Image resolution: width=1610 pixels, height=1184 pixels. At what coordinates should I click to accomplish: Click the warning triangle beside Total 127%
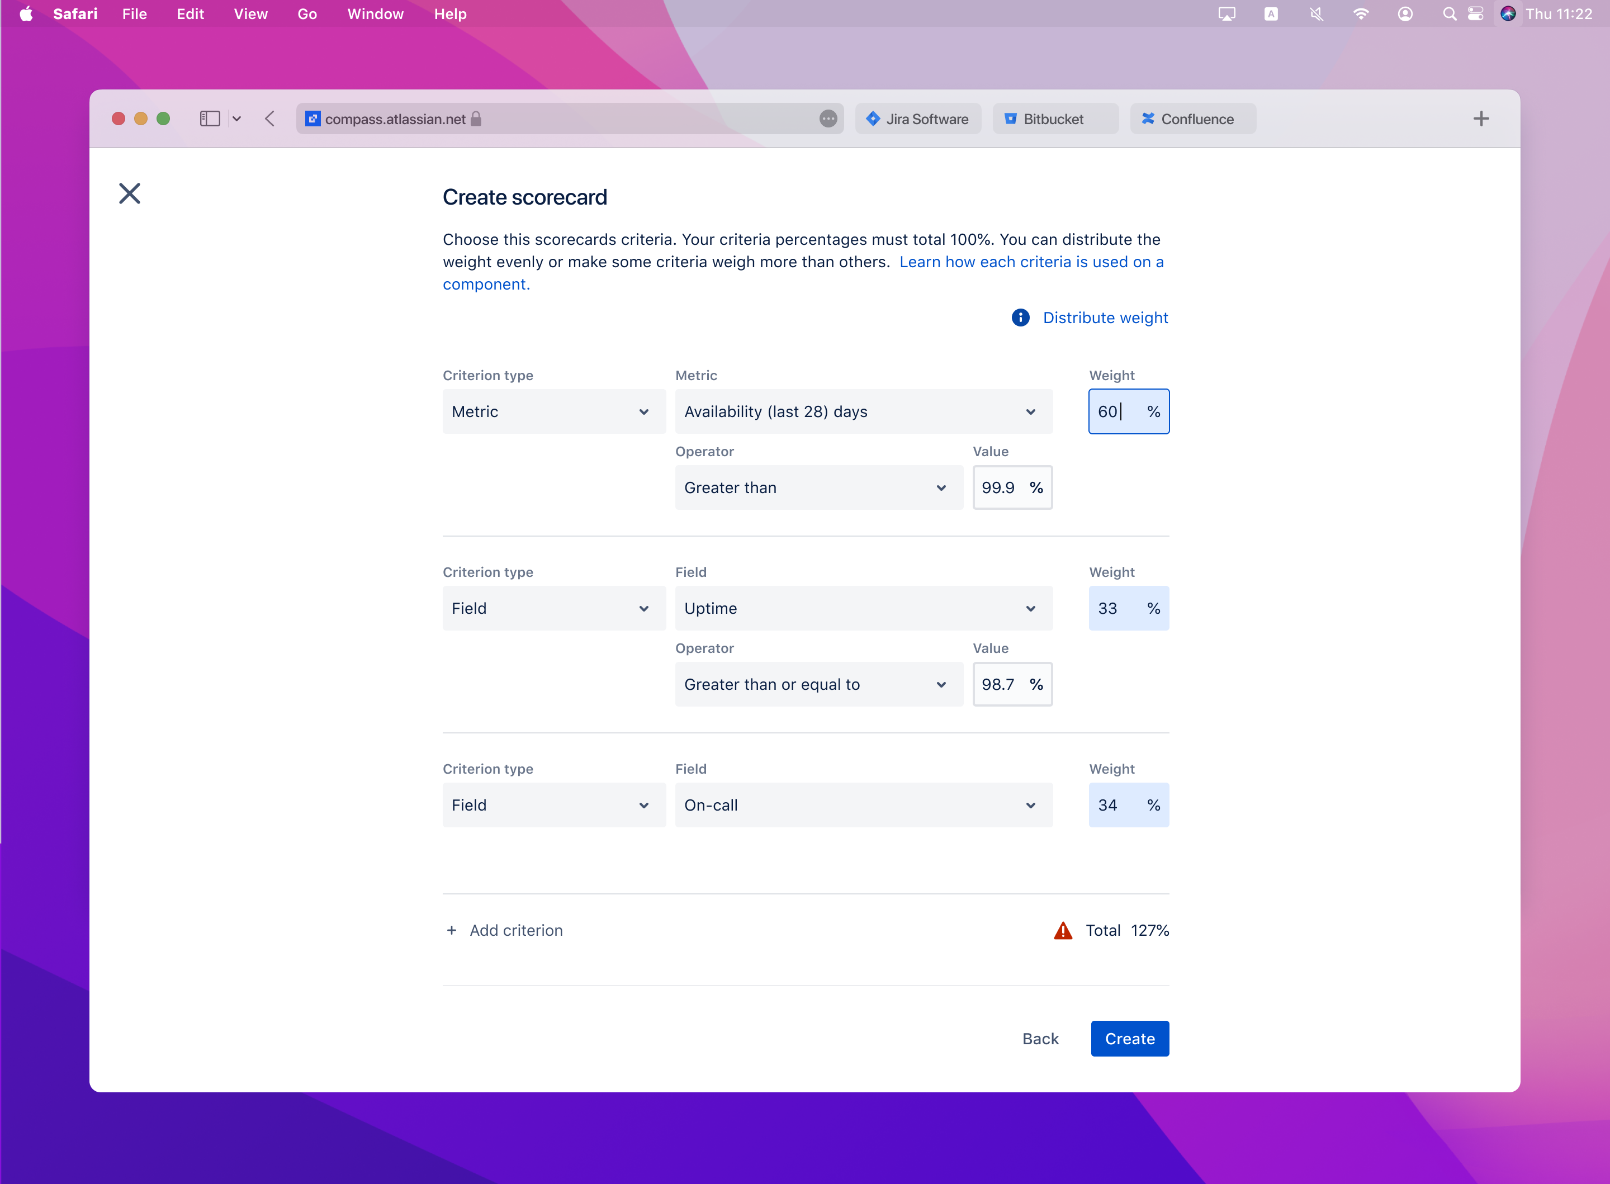pos(1063,930)
